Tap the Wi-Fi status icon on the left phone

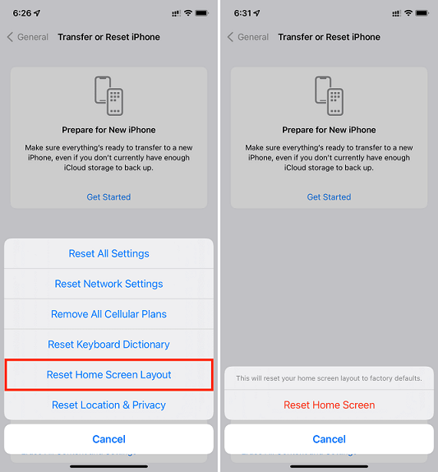click(188, 13)
